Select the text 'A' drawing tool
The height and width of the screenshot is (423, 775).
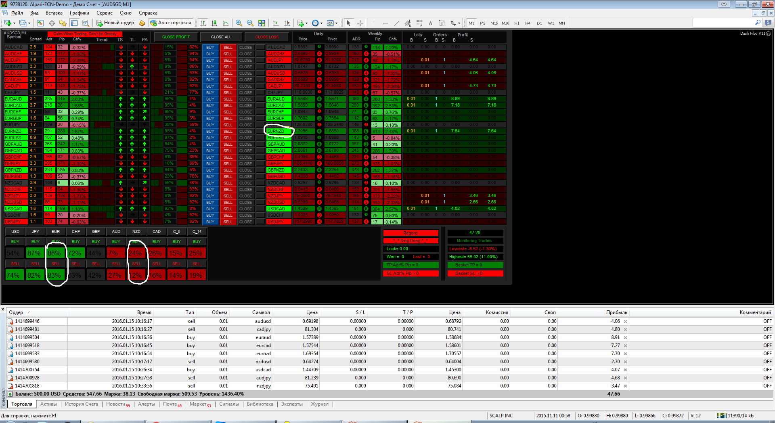click(430, 23)
